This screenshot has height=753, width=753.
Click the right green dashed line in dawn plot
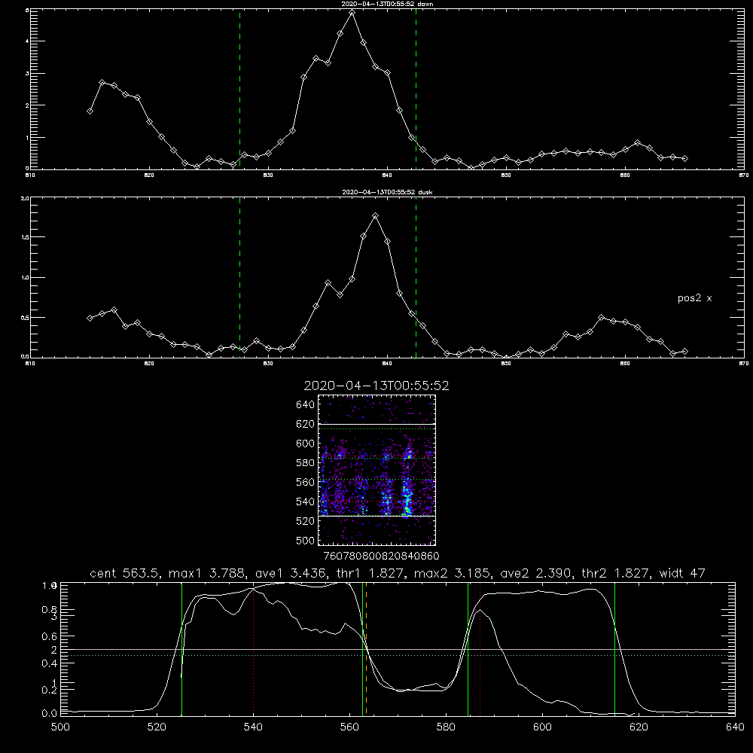416,89
